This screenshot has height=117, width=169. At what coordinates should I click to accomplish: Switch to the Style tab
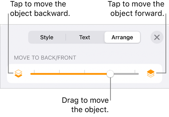point(47,37)
